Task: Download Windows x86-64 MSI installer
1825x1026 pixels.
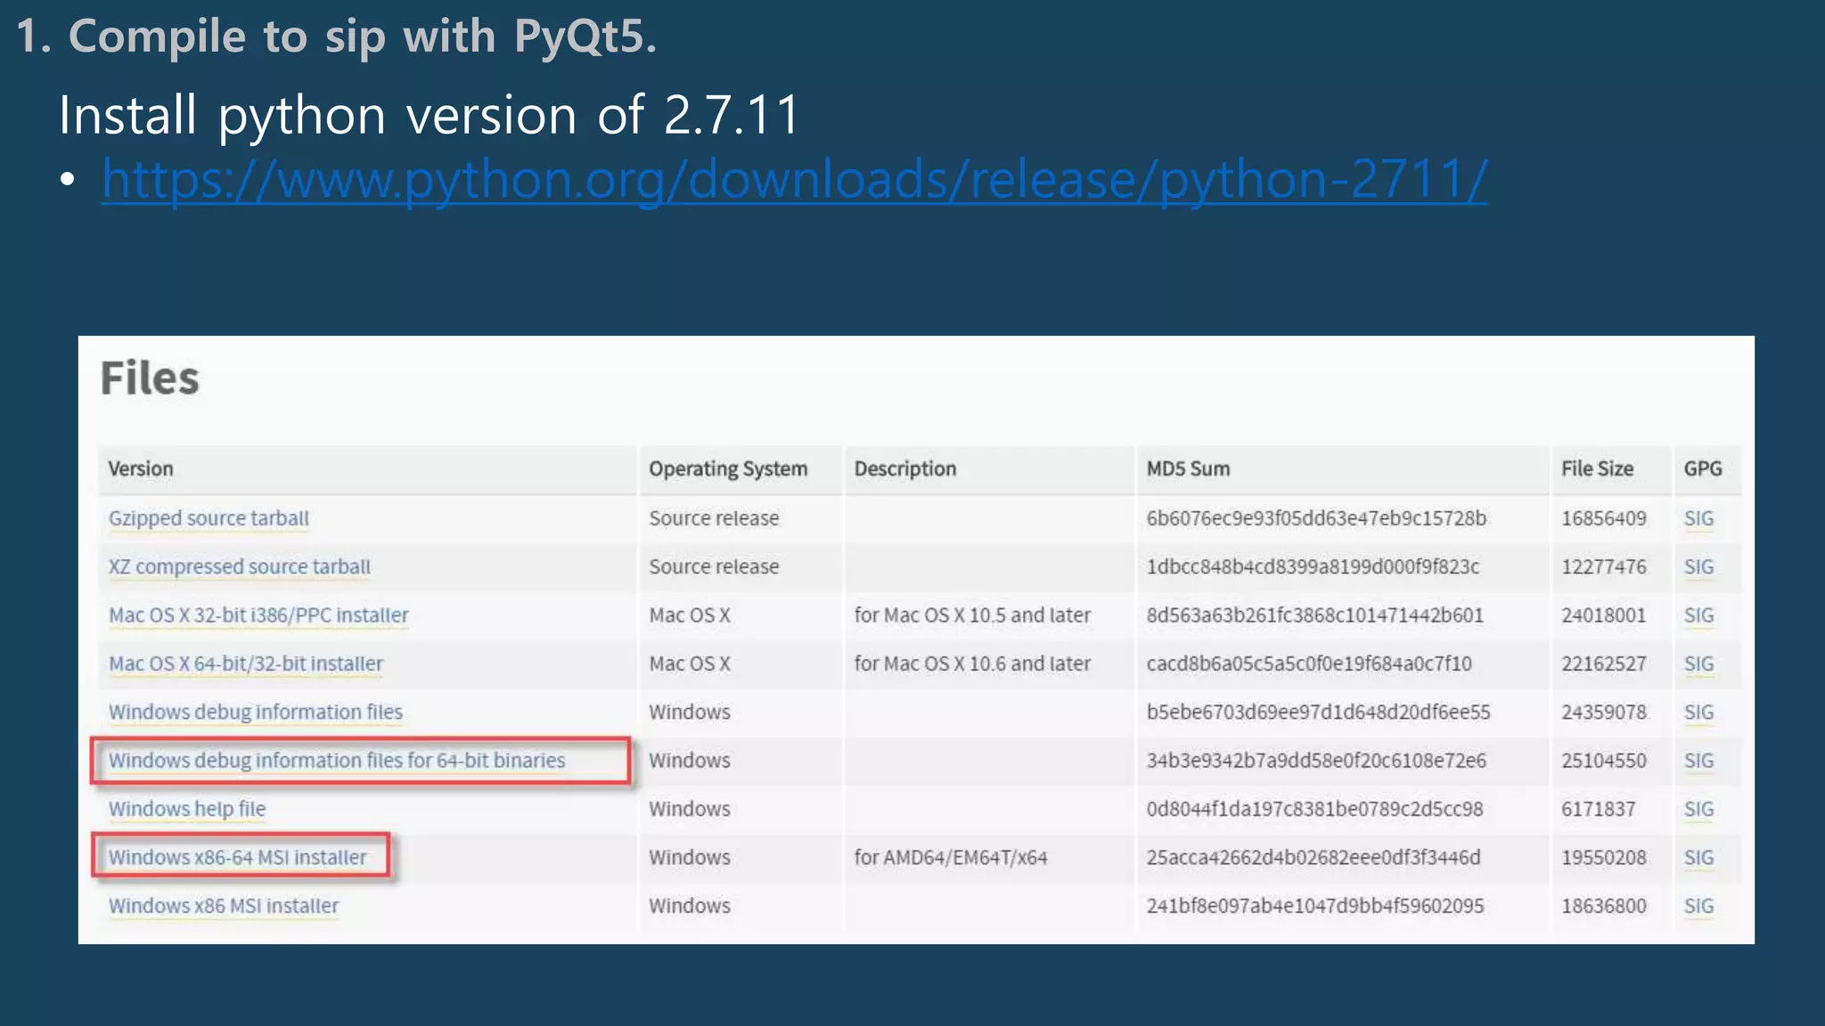Action: point(237,857)
